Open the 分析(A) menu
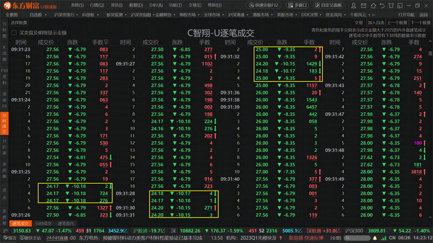The width and height of the screenshot is (433, 243). (x=156, y=5)
